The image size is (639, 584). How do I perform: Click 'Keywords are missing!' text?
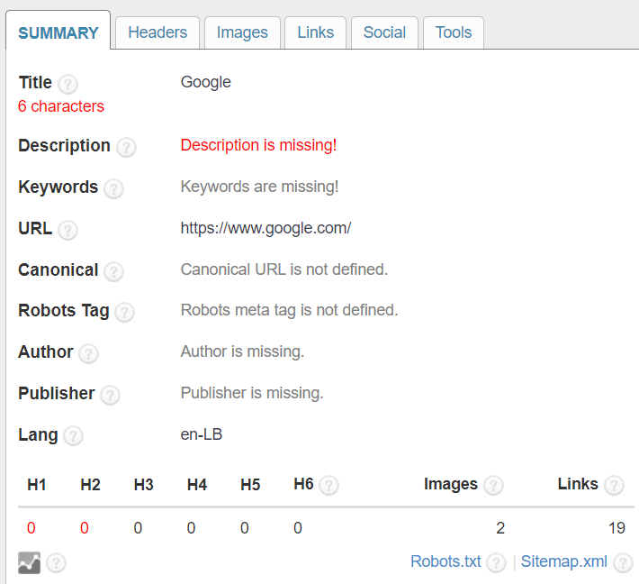pos(259,187)
